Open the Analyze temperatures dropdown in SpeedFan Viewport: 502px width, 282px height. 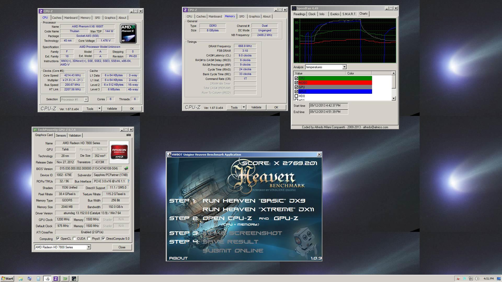[344, 67]
